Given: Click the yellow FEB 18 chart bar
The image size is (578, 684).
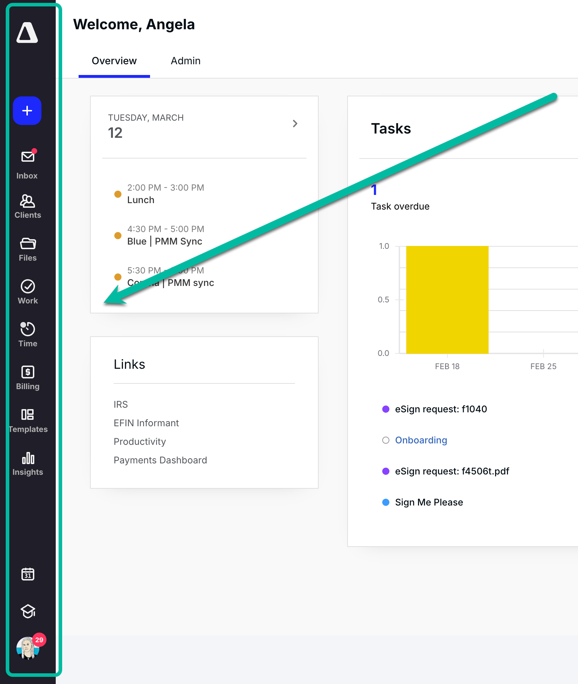Looking at the screenshot, I should (x=447, y=300).
